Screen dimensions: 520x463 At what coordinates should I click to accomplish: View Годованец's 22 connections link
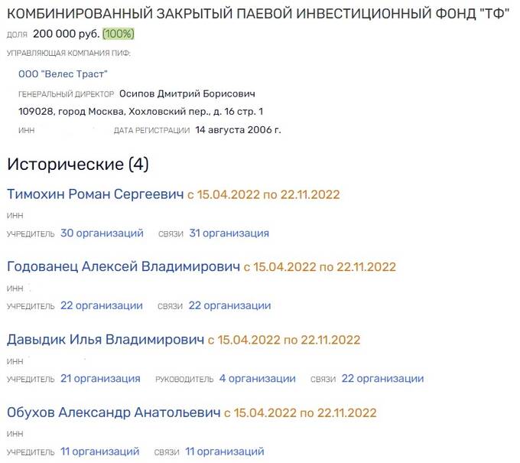229,306
